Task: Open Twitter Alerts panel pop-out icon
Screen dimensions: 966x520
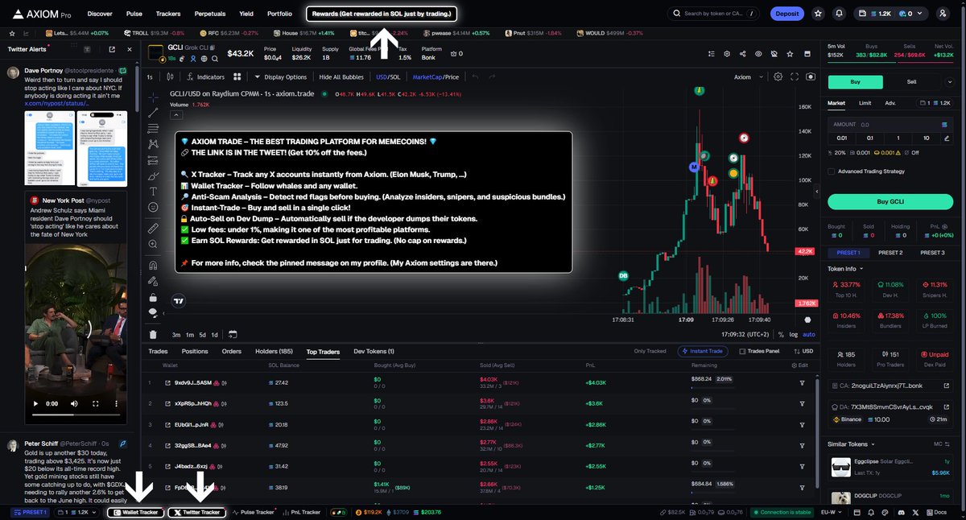Action: (x=111, y=49)
